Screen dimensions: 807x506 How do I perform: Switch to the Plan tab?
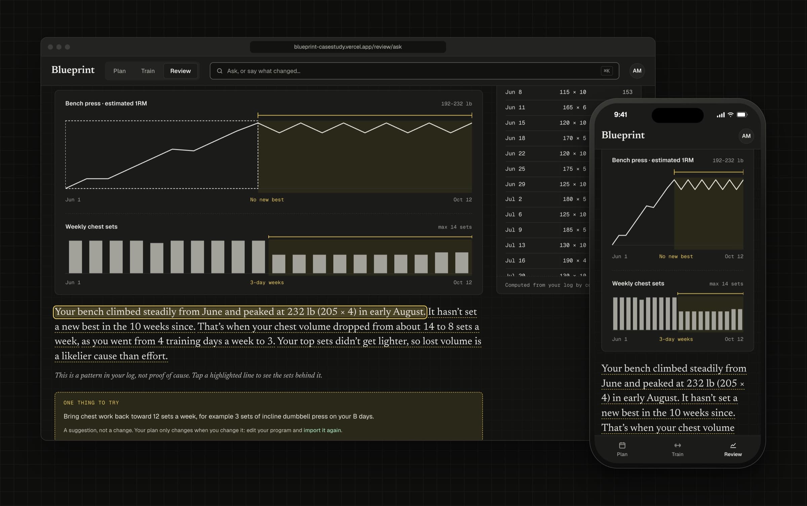[x=119, y=71]
